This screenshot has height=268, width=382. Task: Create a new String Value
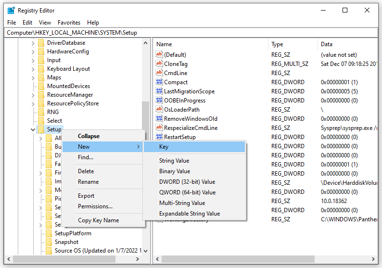[194, 161]
